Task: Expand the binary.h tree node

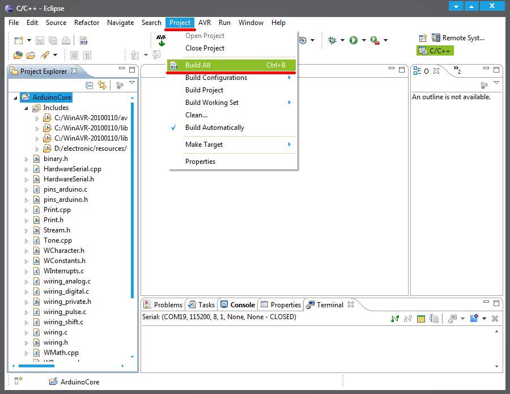Action: [26, 159]
